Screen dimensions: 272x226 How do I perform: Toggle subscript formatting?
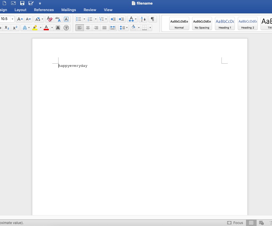point(6,28)
